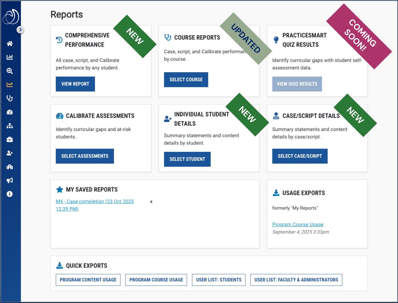Click the user-plus icon by Individual Student Details
Viewport: 398px width, 303px height.
point(168,119)
